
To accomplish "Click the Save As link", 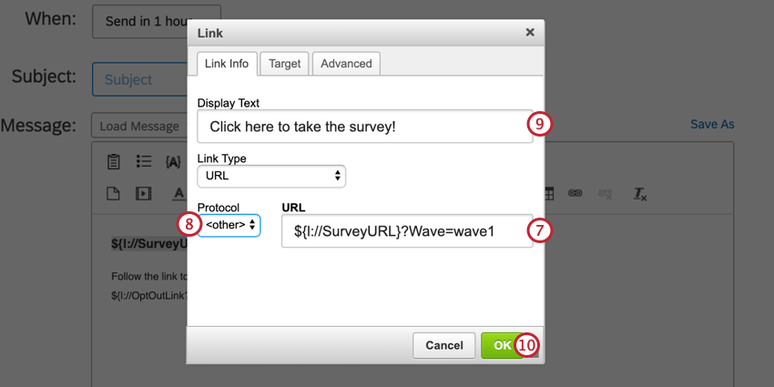I will 712,124.
